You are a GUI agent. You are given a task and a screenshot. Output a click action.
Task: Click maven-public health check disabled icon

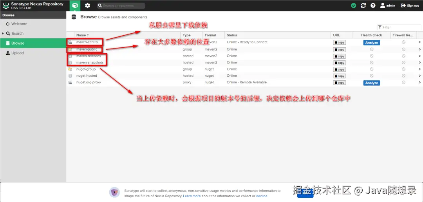tap(371, 49)
